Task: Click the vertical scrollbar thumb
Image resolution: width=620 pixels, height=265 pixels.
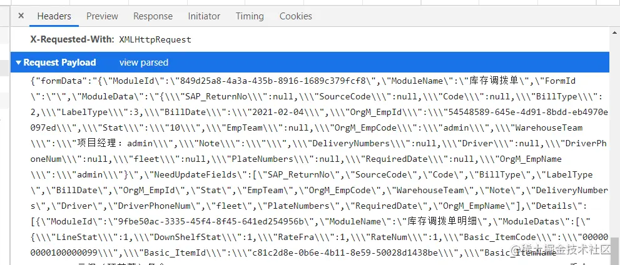Action: (614, 251)
